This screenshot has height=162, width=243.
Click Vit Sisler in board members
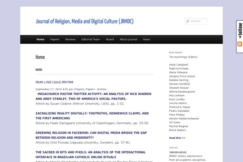[x=175, y=122]
